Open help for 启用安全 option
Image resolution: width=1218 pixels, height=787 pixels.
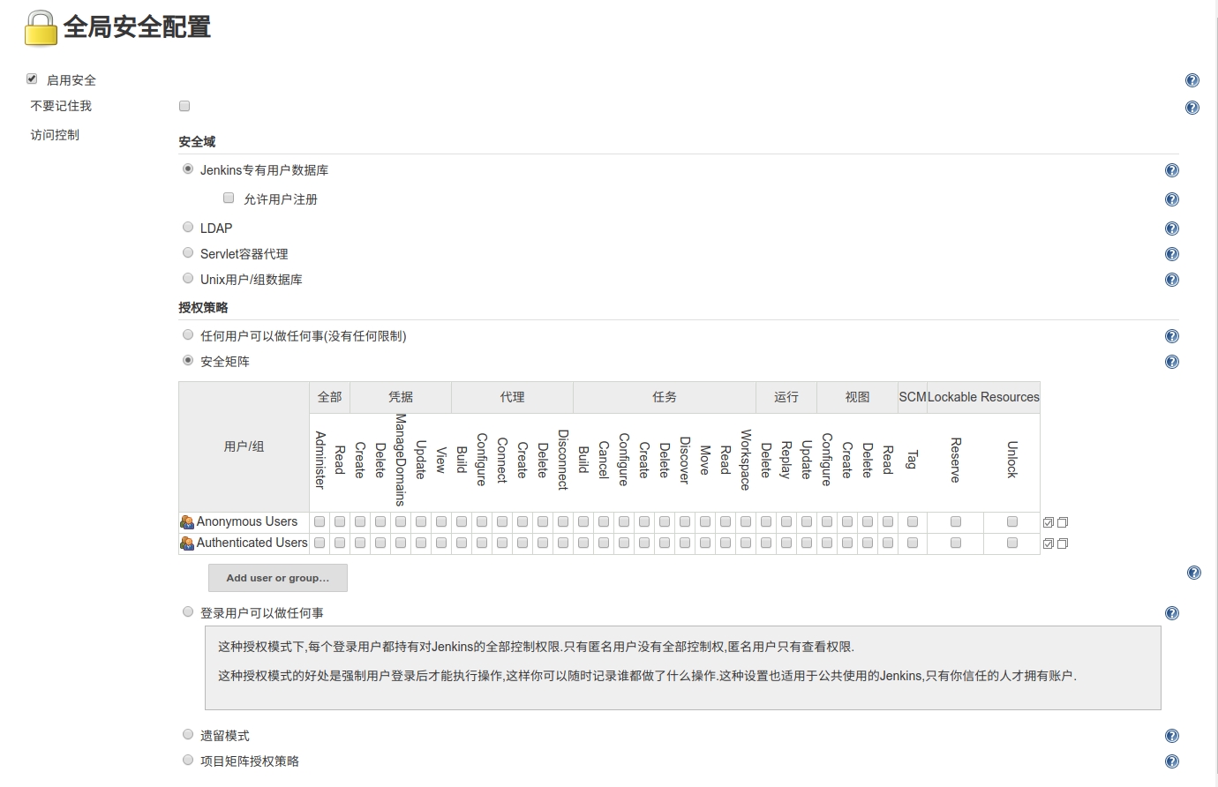[1192, 80]
